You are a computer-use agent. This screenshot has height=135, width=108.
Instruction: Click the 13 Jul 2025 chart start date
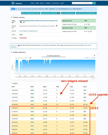coord(86,58)
